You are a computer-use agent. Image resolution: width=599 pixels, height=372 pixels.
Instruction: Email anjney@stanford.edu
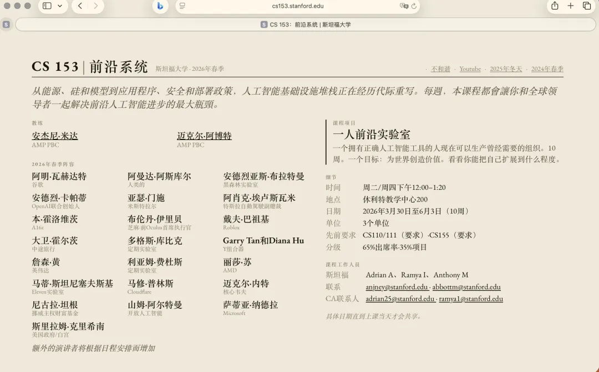pyautogui.click(x=397, y=287)
